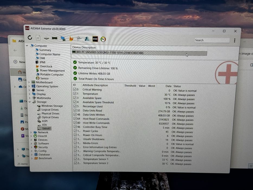This screenshot has width=253, height=190.
Task: Expand the Motherboard node
Action: (x=29, y=82)
